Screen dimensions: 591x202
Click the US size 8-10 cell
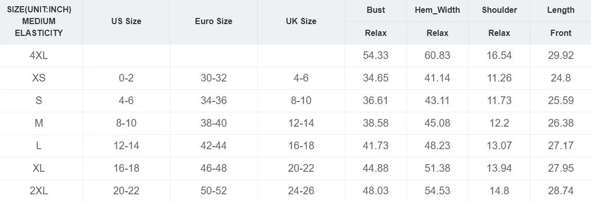(x=126, y=123)
